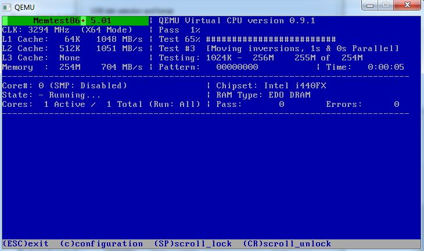Click the (CR)scroll_unlock label

click(287, 243)
